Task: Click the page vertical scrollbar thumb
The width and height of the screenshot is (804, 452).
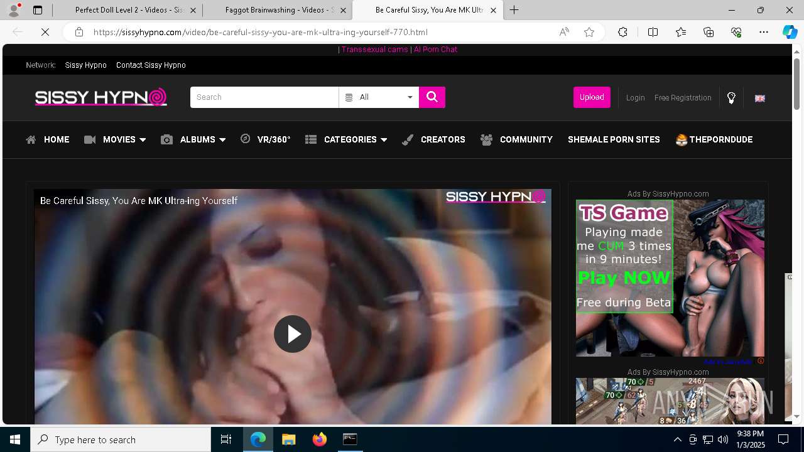Action: tap(797, 83)
